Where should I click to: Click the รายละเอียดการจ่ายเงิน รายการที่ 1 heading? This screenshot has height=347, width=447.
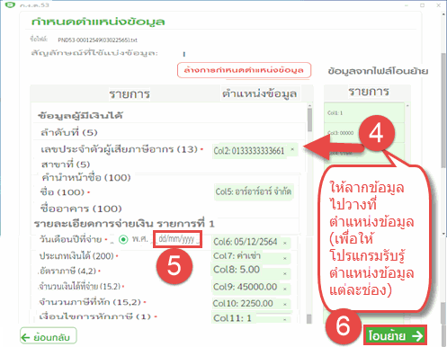[124, 224]
